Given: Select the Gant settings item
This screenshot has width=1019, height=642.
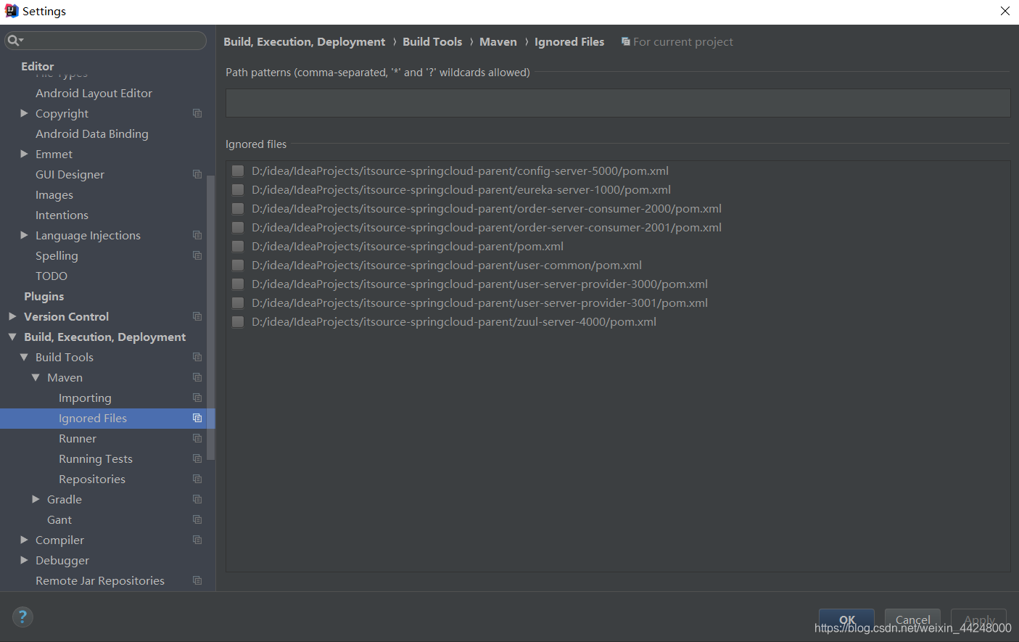Looking at the screenshot, I should (x=59, y=519).
